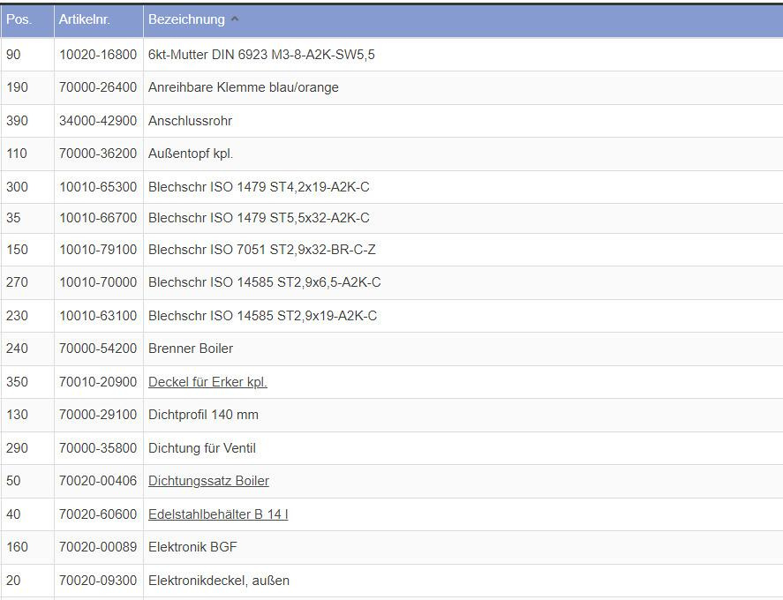The image size is (783, 600).
Task: Select the Außentopf kpl. row
Action: [x=191, y=154]
